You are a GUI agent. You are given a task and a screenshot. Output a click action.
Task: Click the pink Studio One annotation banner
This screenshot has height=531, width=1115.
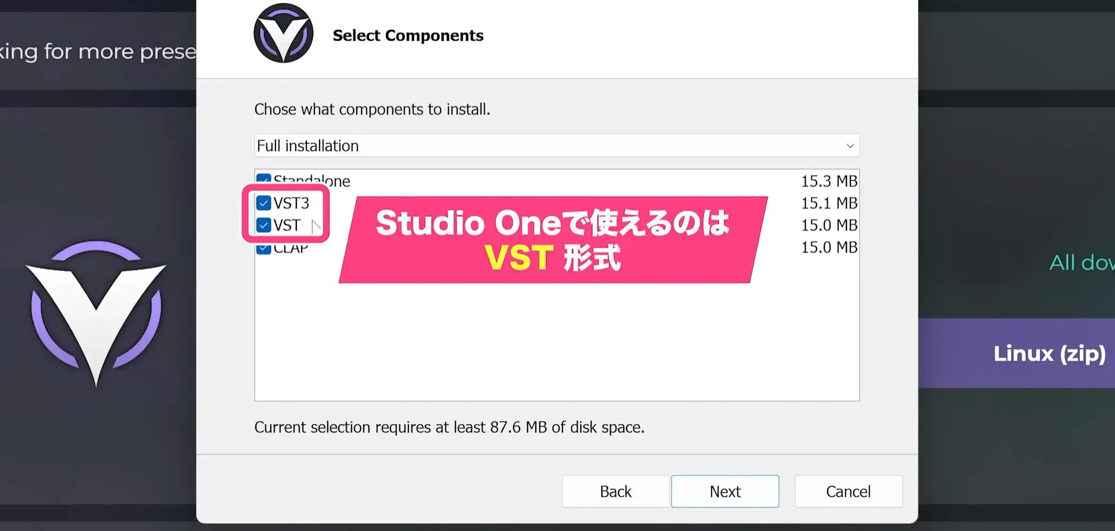(x=552, y=239)
